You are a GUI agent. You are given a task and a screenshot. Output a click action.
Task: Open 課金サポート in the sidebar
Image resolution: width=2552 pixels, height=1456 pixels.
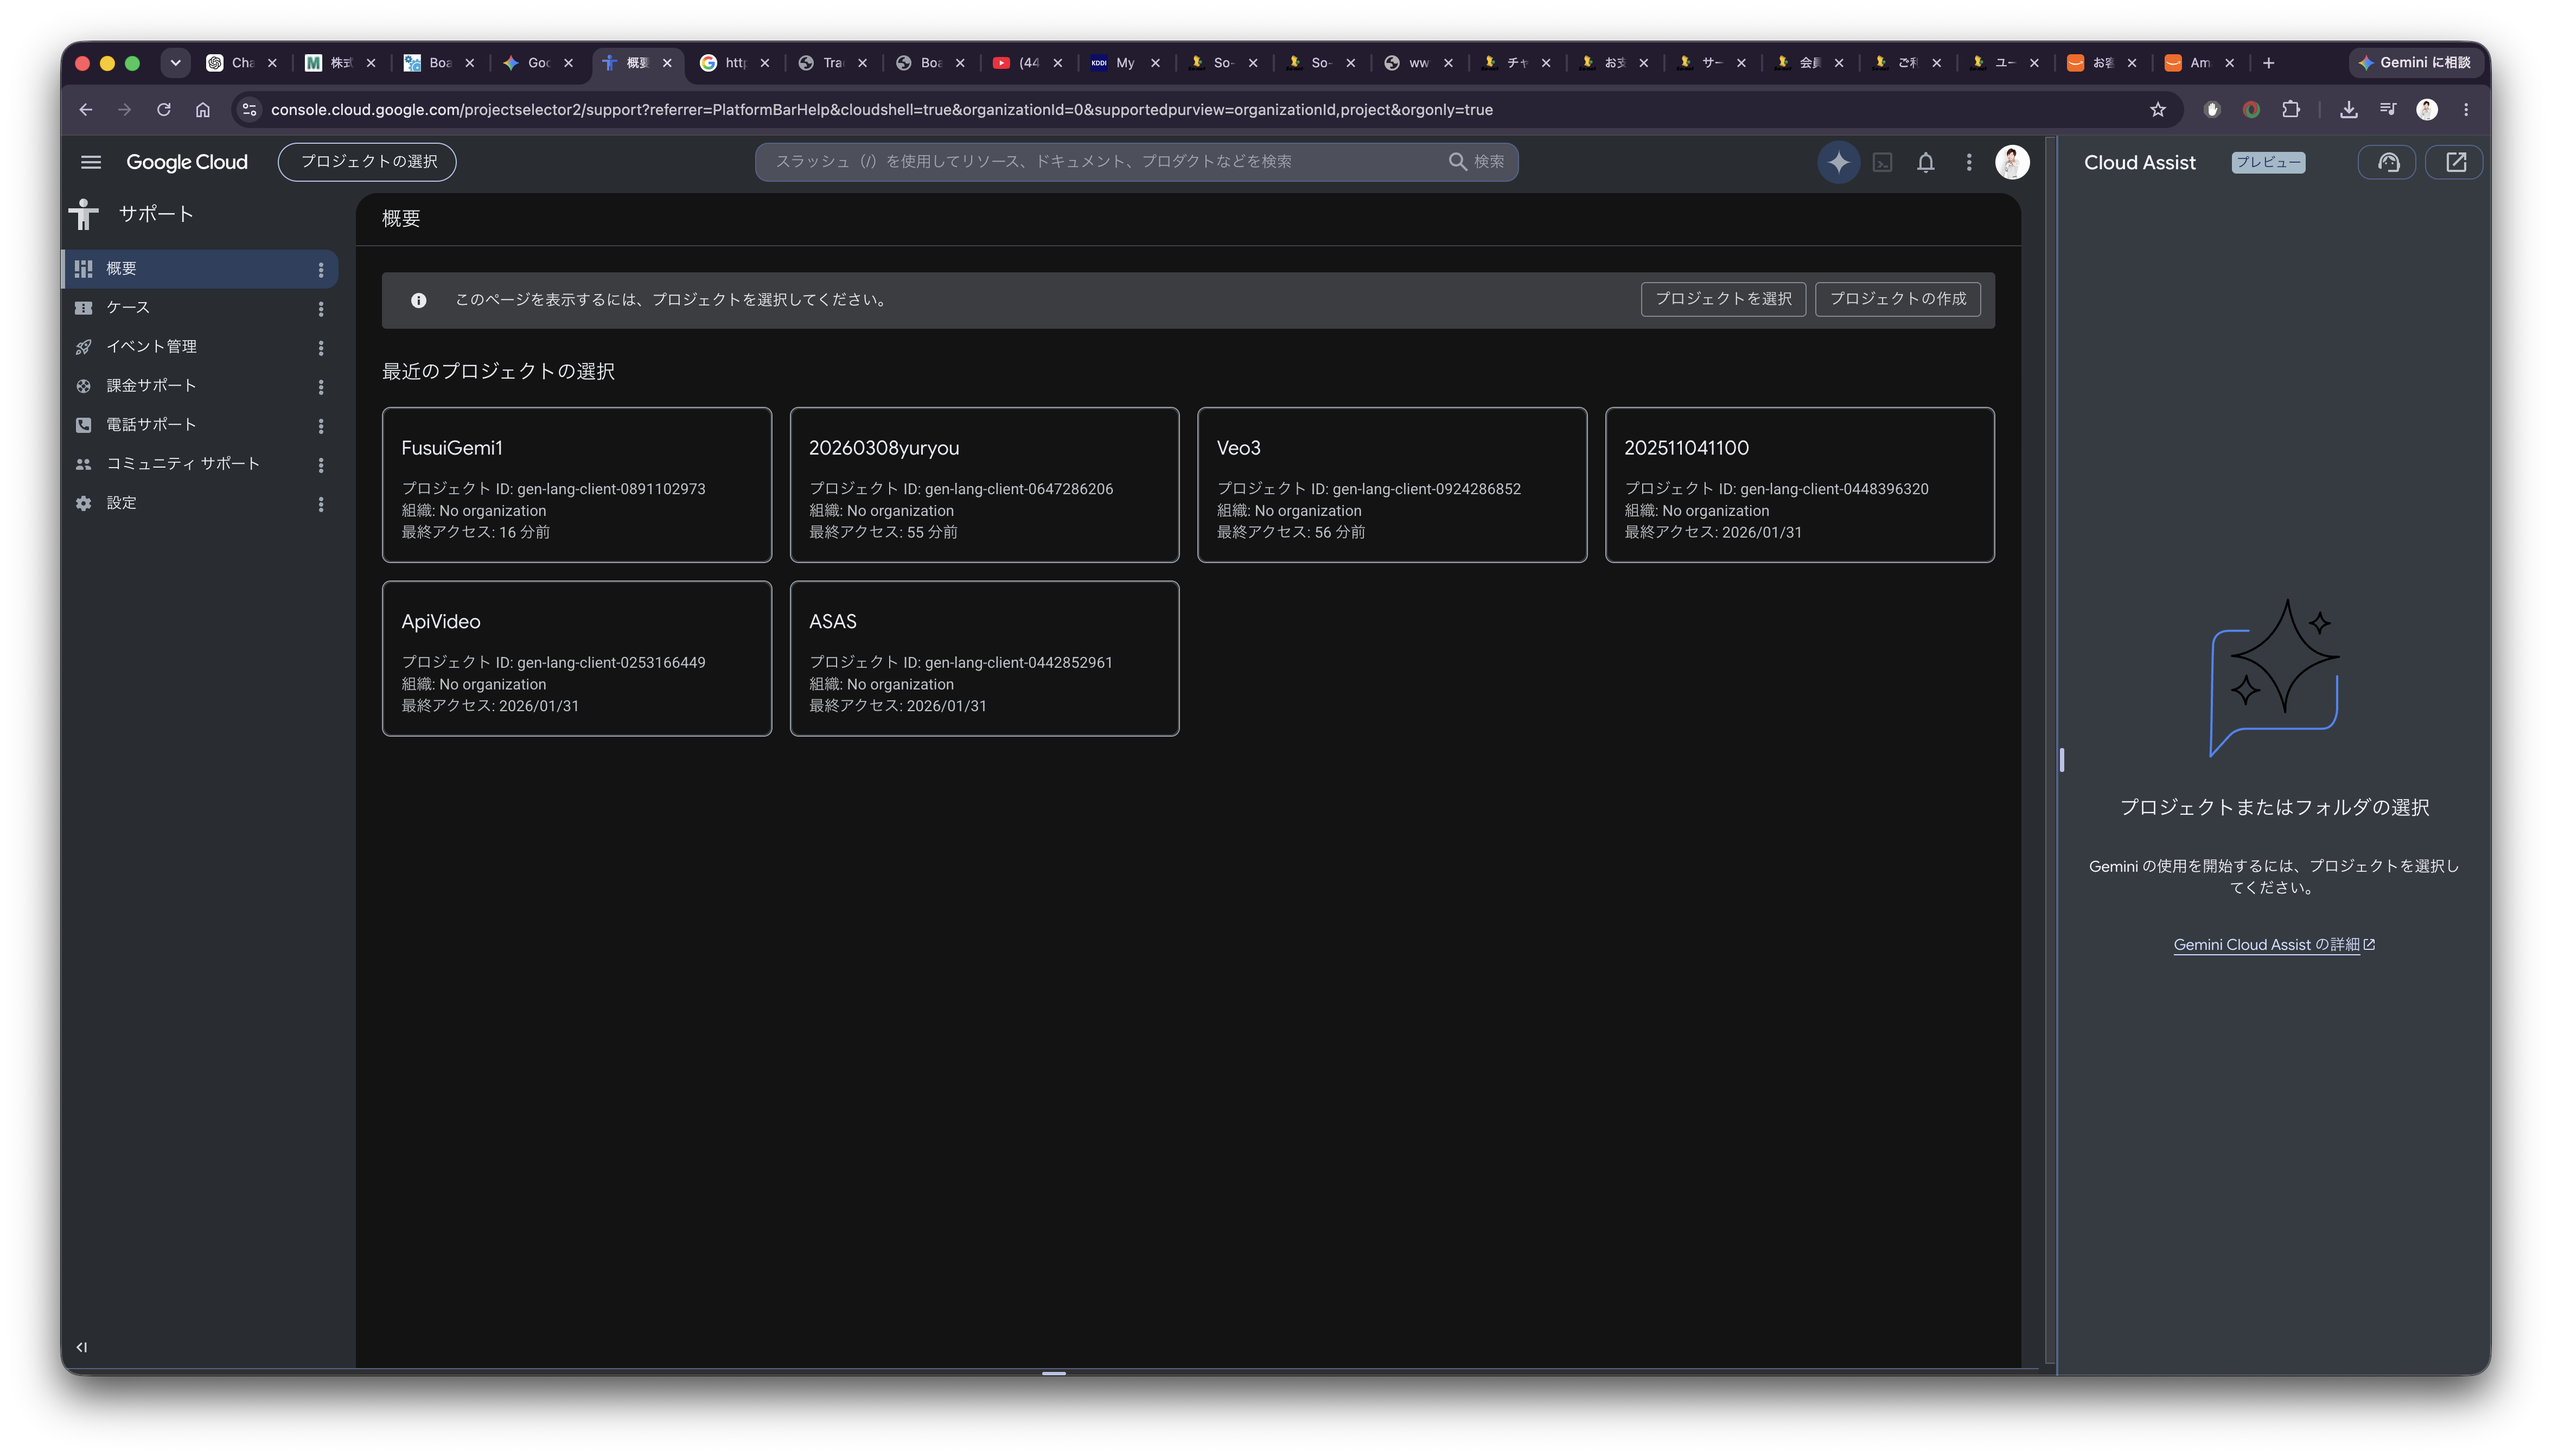[200, 386]
